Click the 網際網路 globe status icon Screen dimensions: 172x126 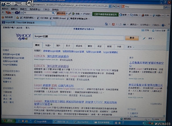[121, 119]
